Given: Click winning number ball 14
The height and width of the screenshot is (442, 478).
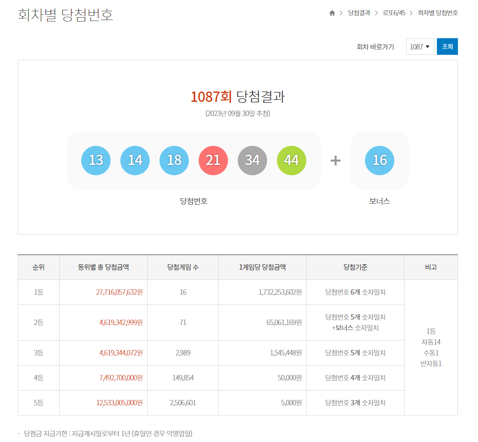Looking at the screenshot, I should tap(135, 161).
